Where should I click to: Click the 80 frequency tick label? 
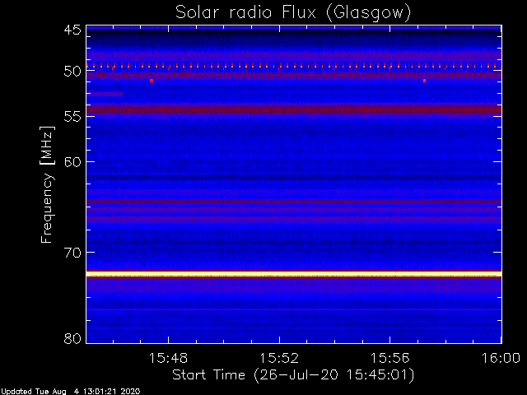pos(72,338)
